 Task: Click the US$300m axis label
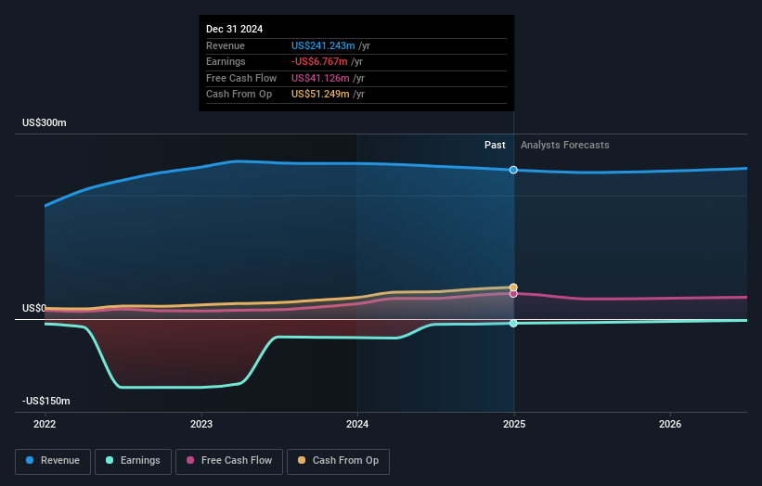(x=45, y=122)
